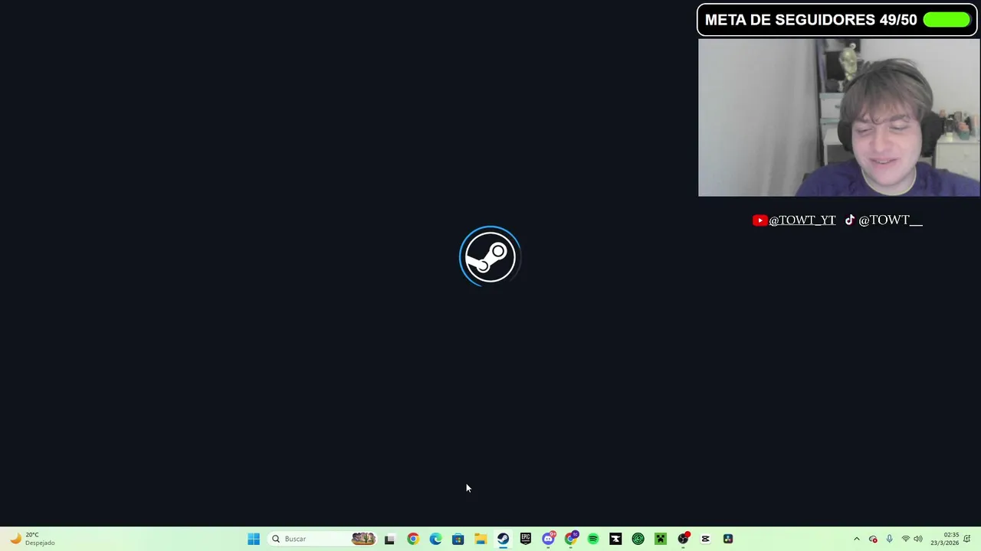Open the Microsoft Store taskbar icon
981x551 pixels.
458,539
